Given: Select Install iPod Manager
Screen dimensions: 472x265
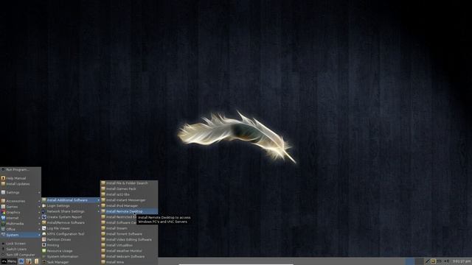Looking at the screenshot, I should point(129,206).
